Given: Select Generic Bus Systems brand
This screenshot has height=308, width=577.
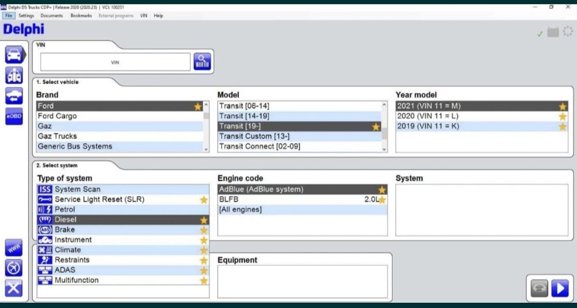Looking at the screenshot, I should pos(119,147).
